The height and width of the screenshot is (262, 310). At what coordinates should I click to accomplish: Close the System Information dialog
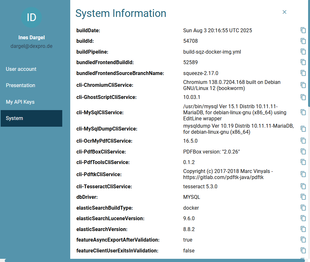284,12
